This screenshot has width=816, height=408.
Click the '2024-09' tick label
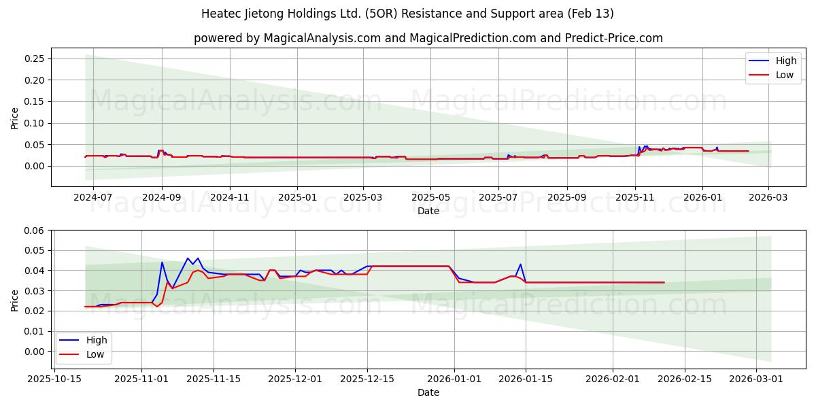tap(162, 197)
